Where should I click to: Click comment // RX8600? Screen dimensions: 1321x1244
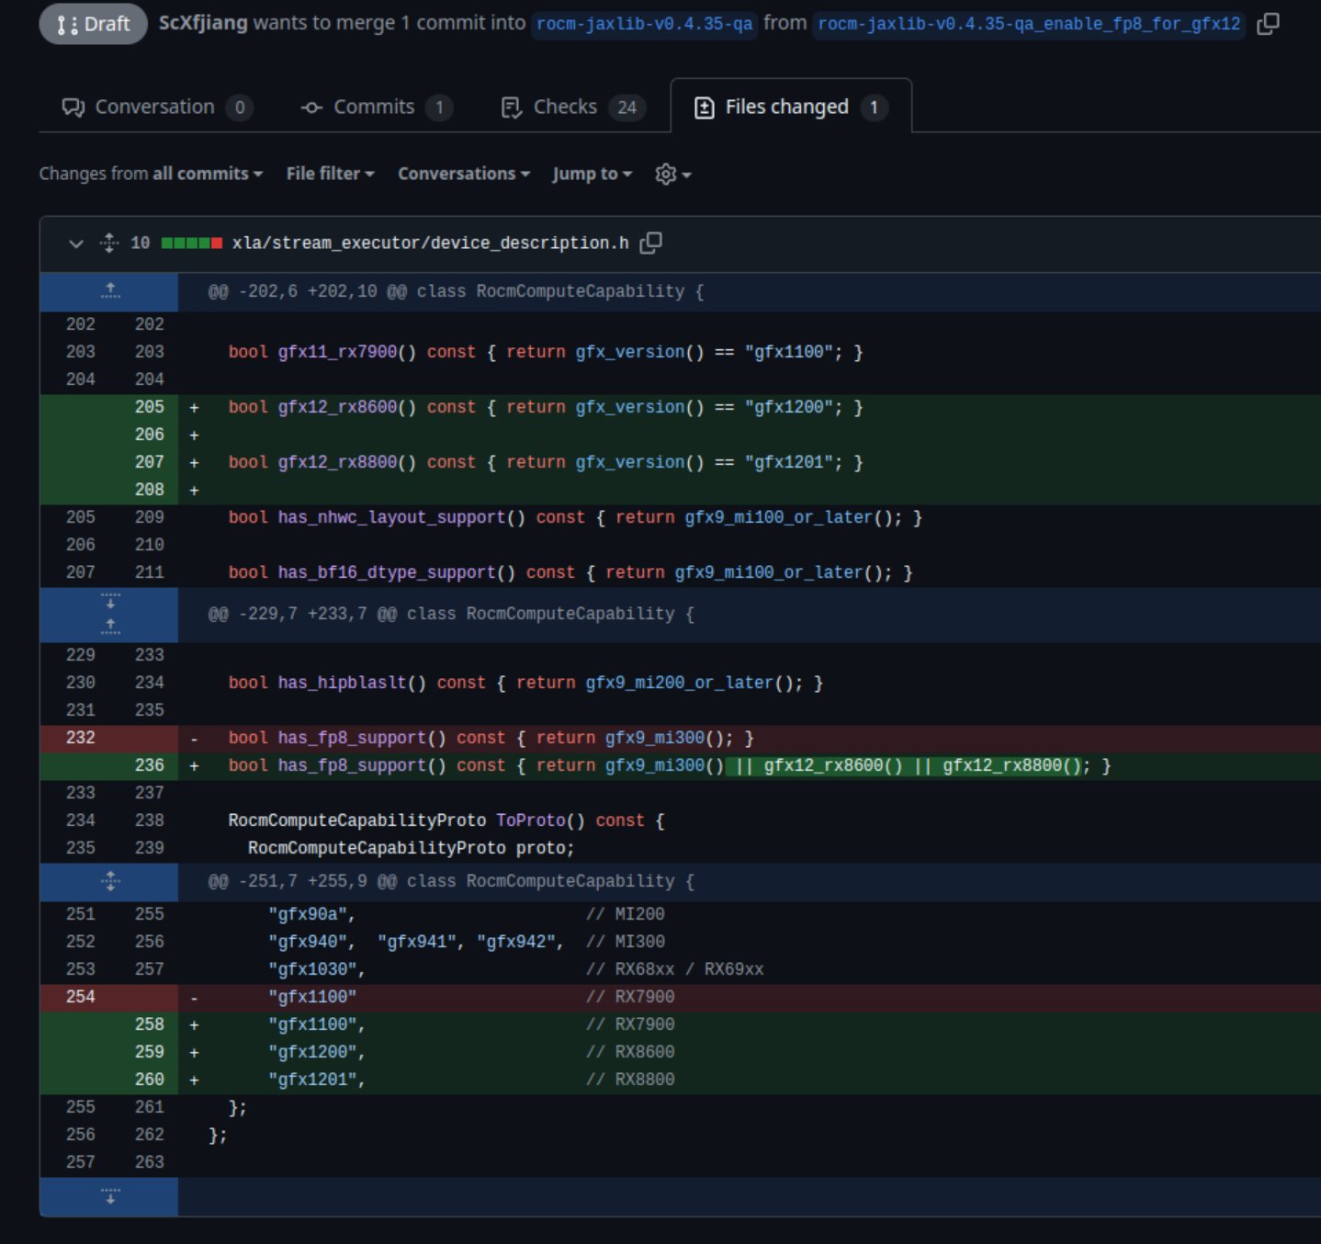click(630, 1052)
